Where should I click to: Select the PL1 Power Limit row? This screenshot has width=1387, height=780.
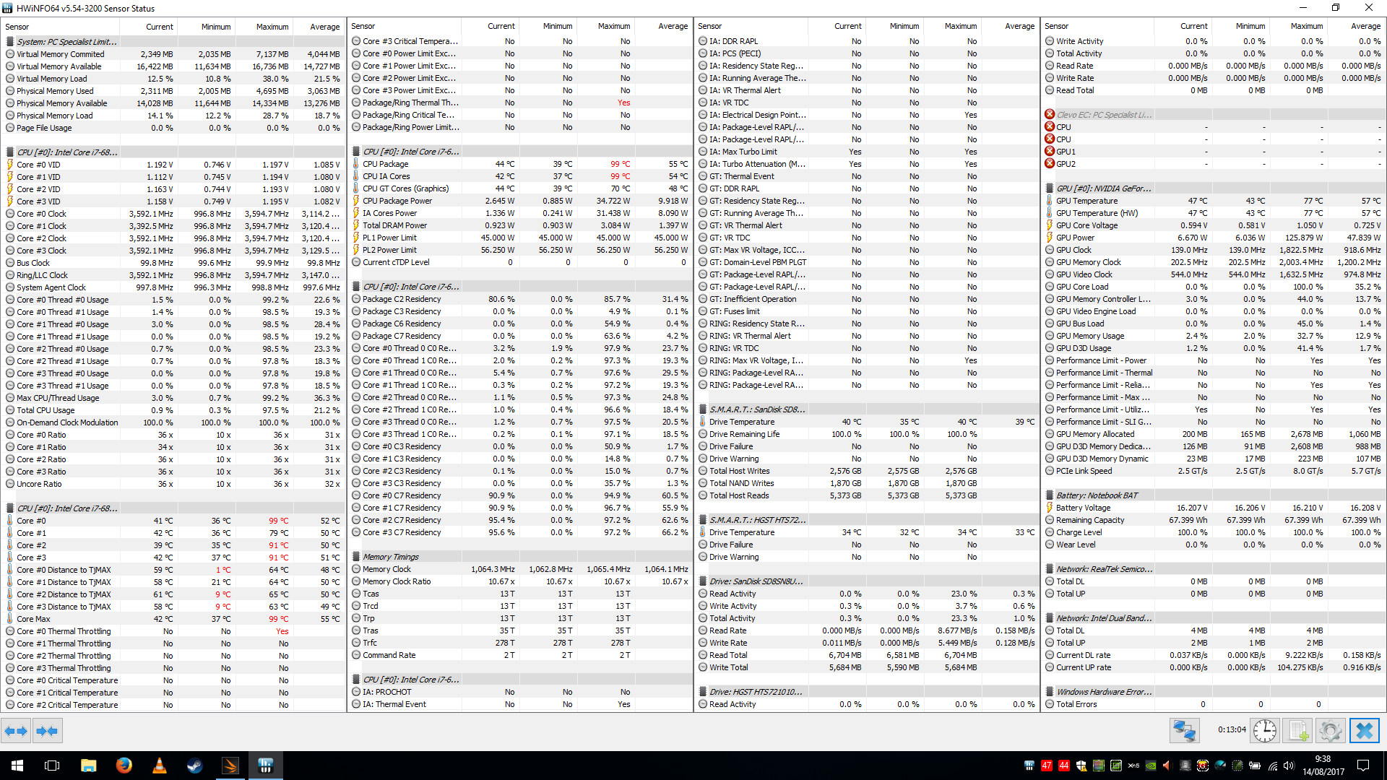pos(520,238)
